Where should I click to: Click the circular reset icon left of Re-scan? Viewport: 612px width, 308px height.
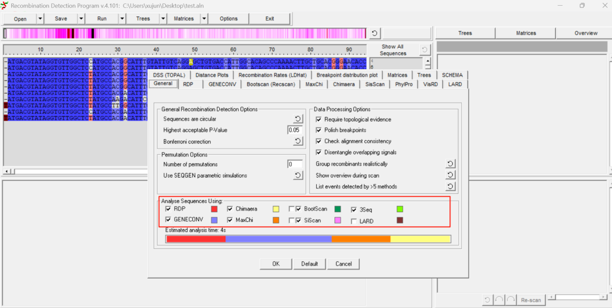click(487, 300)
